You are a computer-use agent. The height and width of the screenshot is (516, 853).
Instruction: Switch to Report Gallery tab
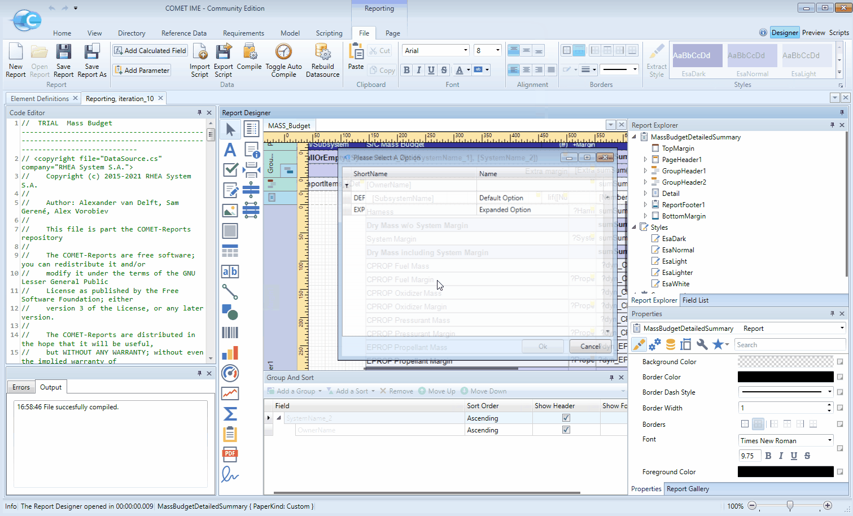click(x=688, y=489)
